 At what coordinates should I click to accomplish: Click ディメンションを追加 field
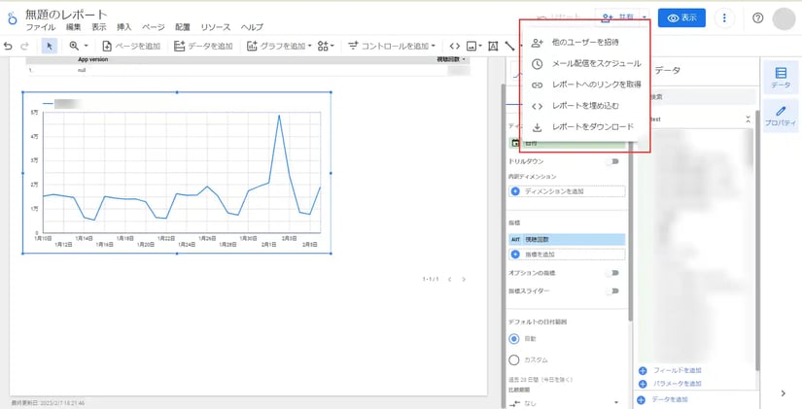click(x=567, y=191)
